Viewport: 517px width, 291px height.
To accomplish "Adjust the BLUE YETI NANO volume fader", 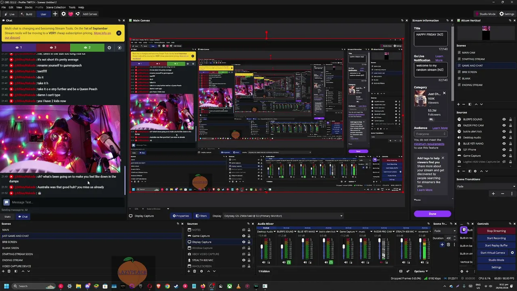I will [x=303, y=240].
